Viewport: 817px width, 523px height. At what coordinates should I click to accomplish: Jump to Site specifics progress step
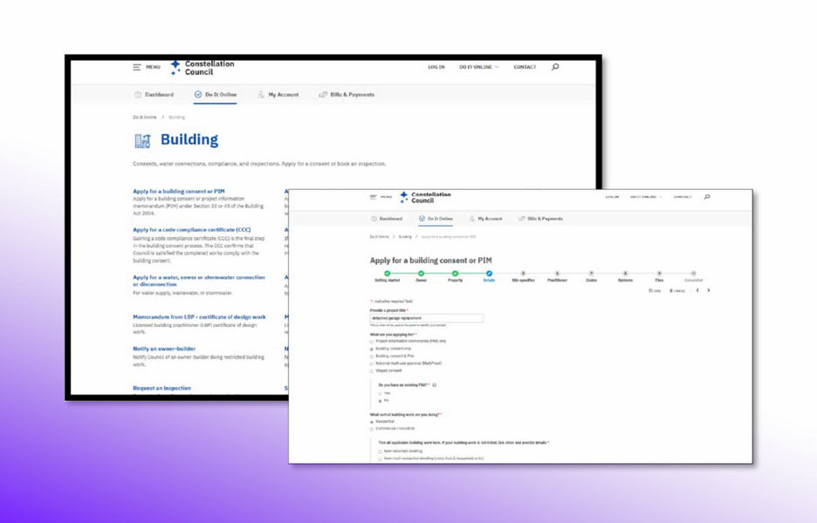523,276
